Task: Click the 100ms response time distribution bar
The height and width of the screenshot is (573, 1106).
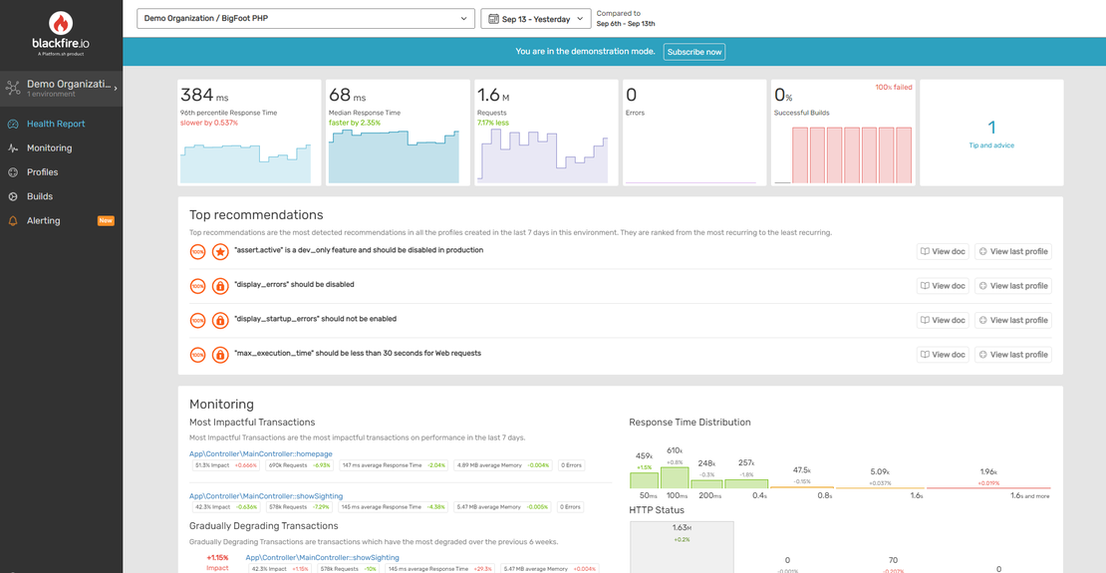Action: click(675, 477)
